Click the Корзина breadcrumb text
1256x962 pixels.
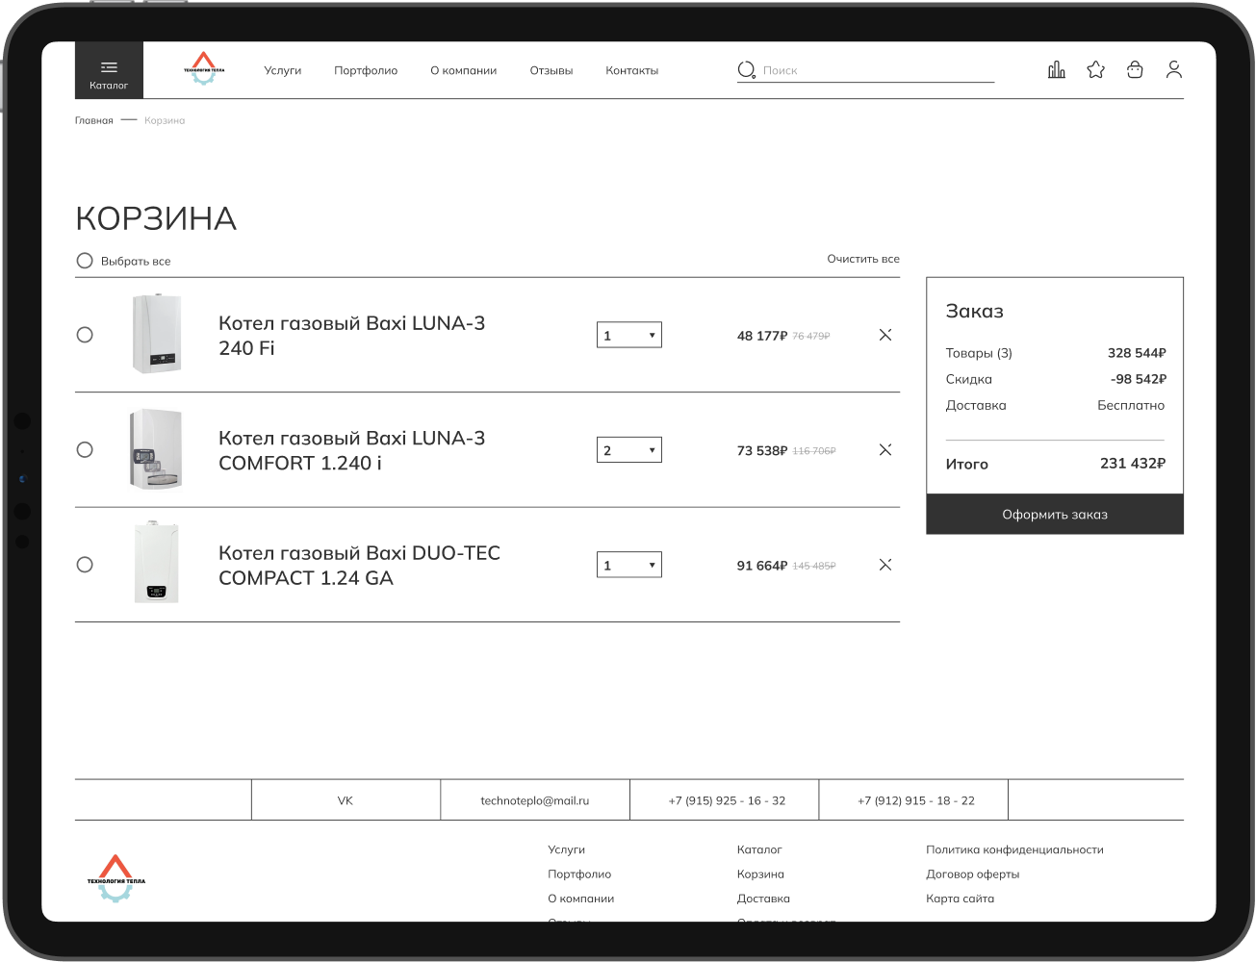click(165, 120)
